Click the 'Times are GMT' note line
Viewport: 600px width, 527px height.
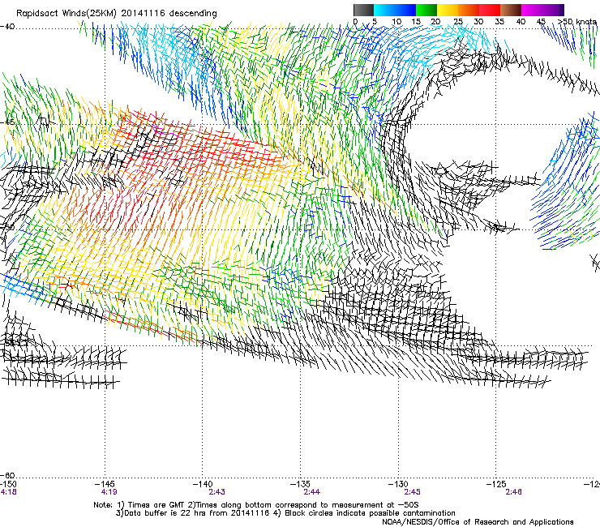pos(256,505)
